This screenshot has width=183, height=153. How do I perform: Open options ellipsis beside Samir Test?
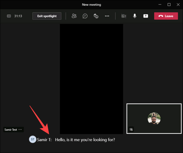coord(20,130)
